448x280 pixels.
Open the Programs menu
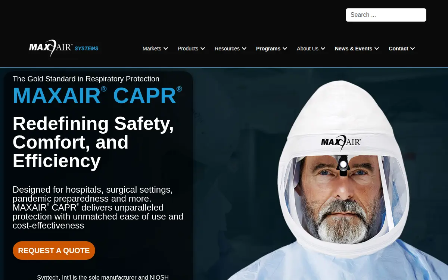tap(268, 49)
